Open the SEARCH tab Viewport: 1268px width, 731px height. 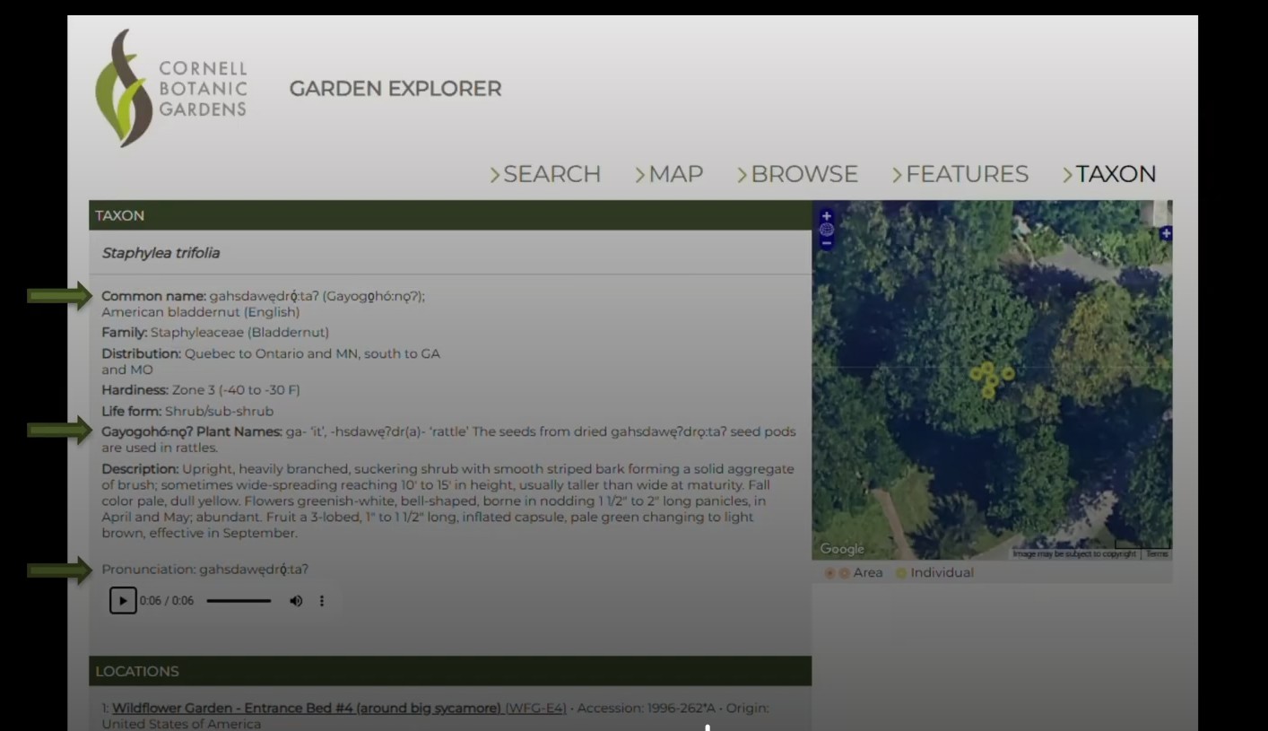tap(545, 174)
